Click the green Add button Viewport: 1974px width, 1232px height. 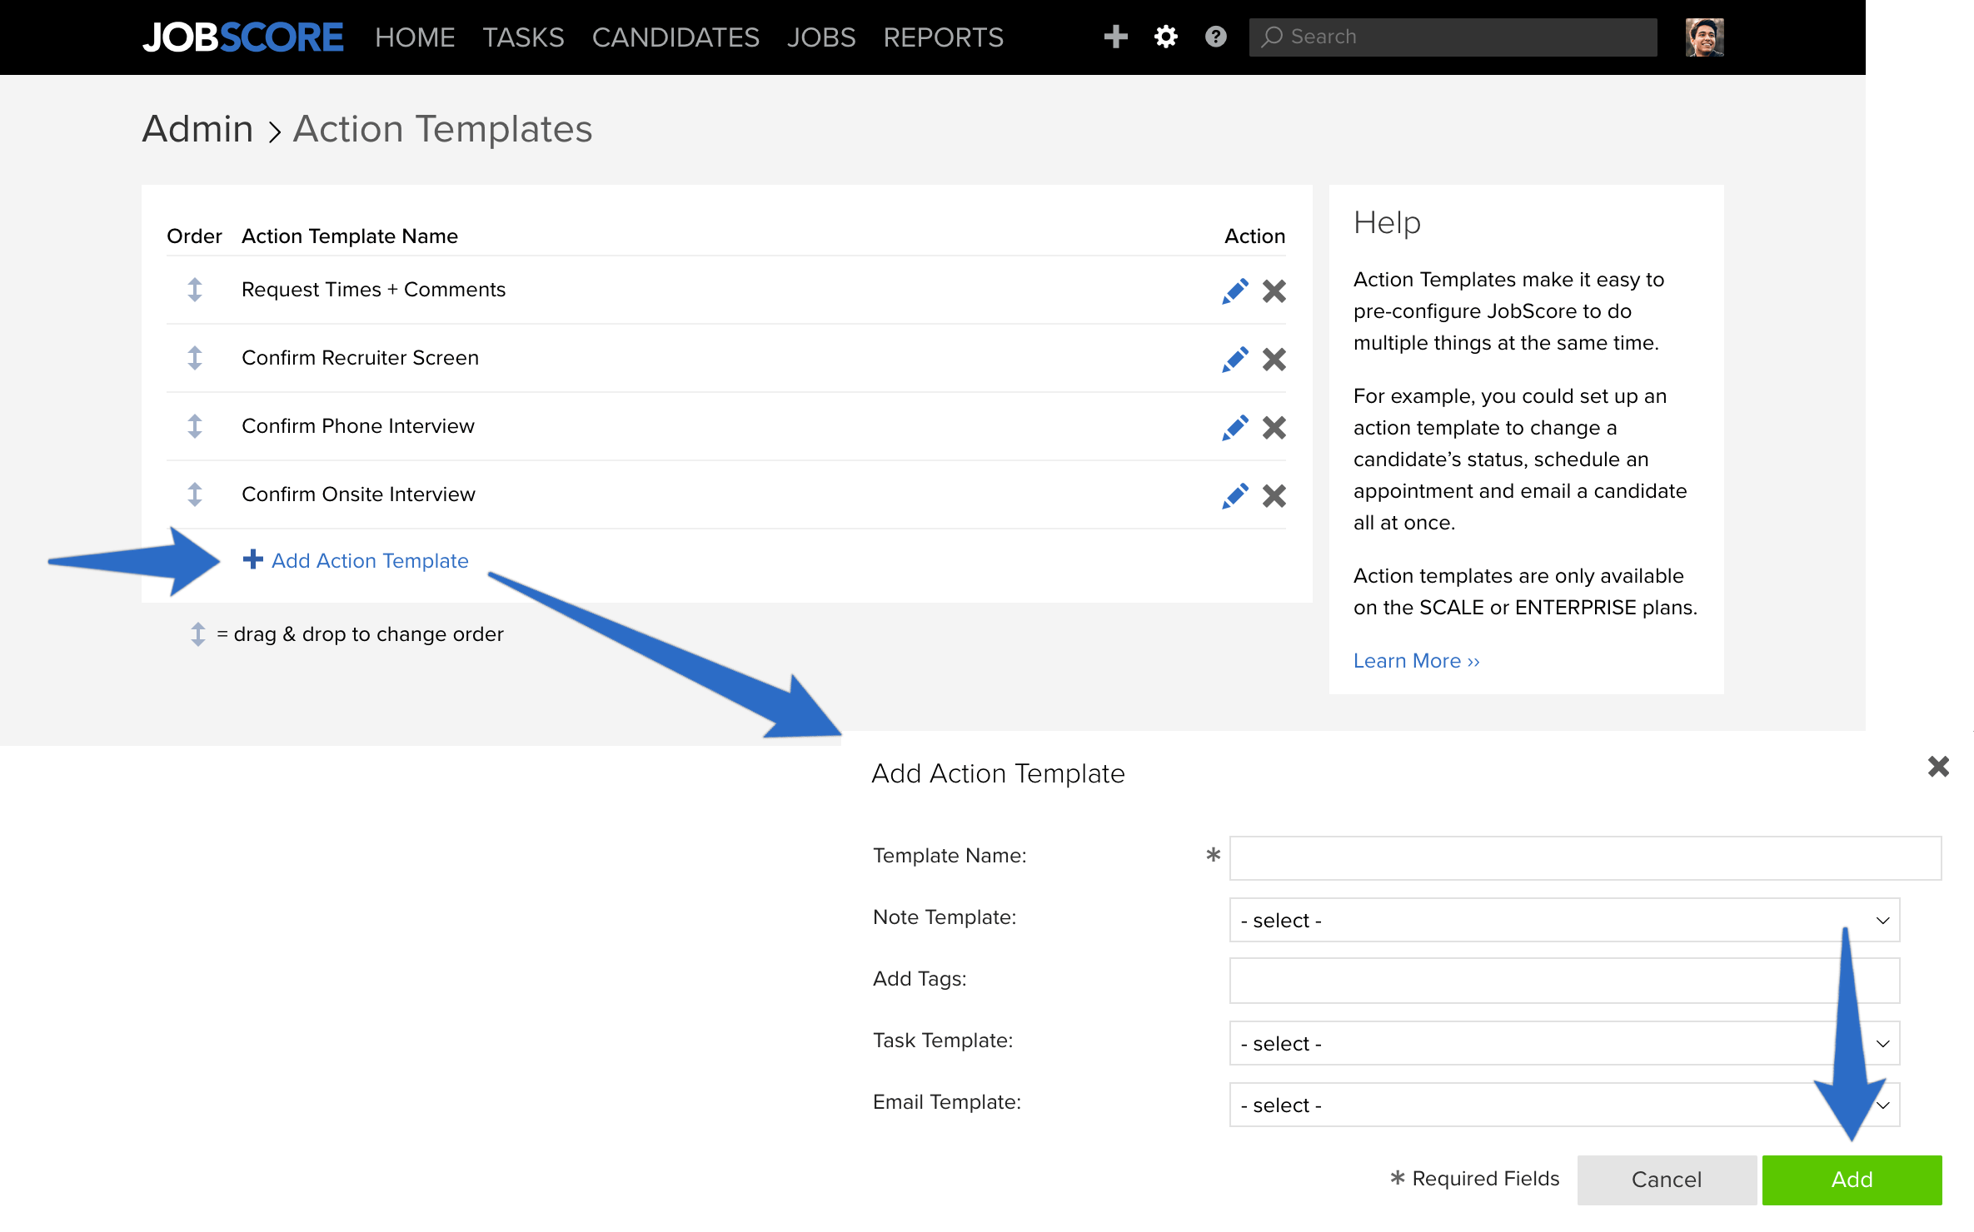pyautogui.click(x=1852, y=1180)
